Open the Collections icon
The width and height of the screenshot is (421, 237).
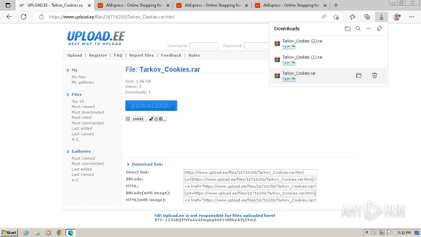[x=367, y=17]
